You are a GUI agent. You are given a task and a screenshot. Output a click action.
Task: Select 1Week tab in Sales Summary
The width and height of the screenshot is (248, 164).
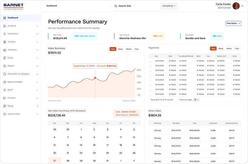120,49
